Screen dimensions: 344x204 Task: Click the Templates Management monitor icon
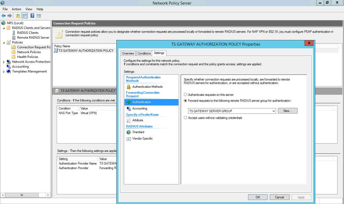coord(9,71)
